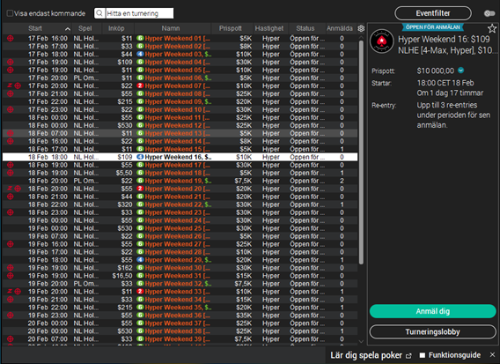Select the Hyper Weekend 09 tournament name
Image resolution: width=500 pixels, height=364 pixels.
[x=178, y=101]
